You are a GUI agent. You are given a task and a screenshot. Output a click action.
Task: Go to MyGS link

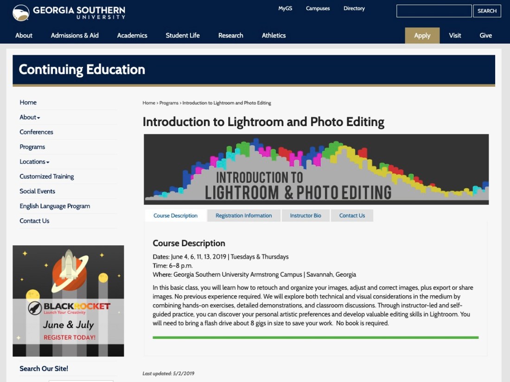[285, 8]
